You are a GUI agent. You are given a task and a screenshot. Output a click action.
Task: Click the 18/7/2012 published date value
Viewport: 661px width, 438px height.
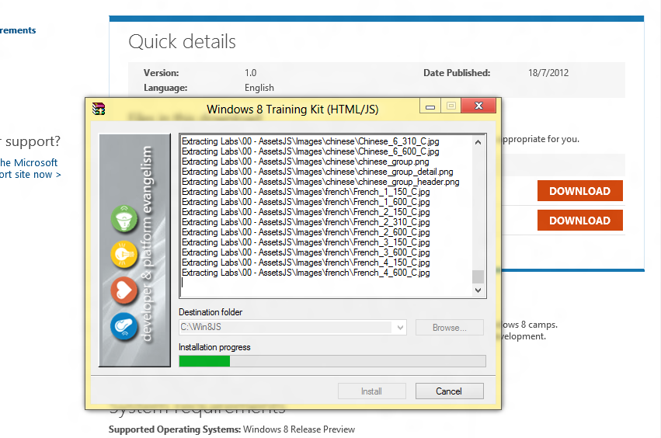(x=548, y=73)
